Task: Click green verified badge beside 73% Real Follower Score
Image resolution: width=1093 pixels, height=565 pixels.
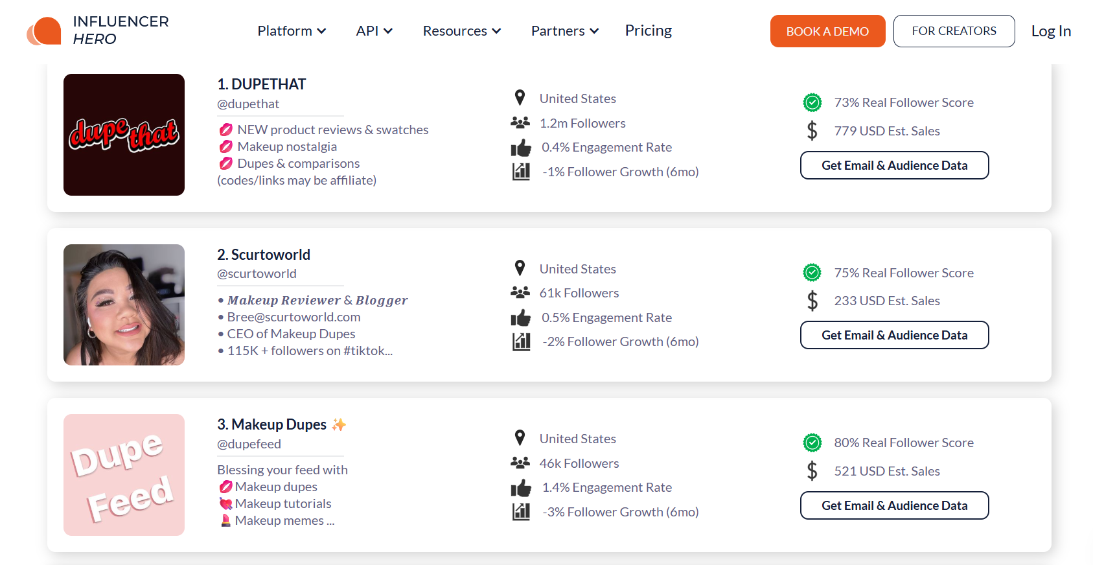Action: pos(812,102)
